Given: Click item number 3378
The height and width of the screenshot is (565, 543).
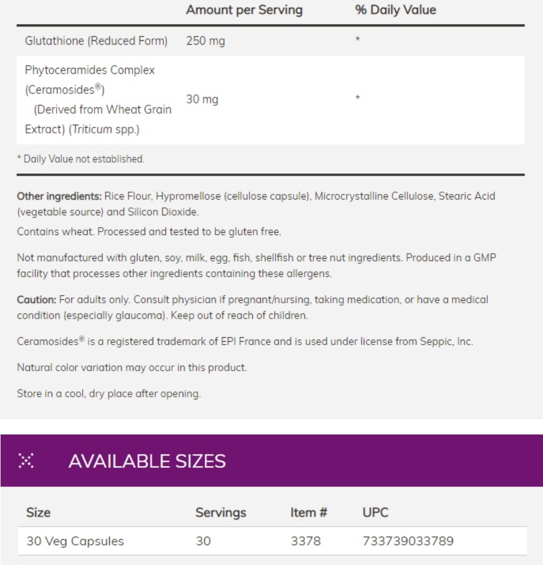Looking at the screenshot, I should [305, 541].
